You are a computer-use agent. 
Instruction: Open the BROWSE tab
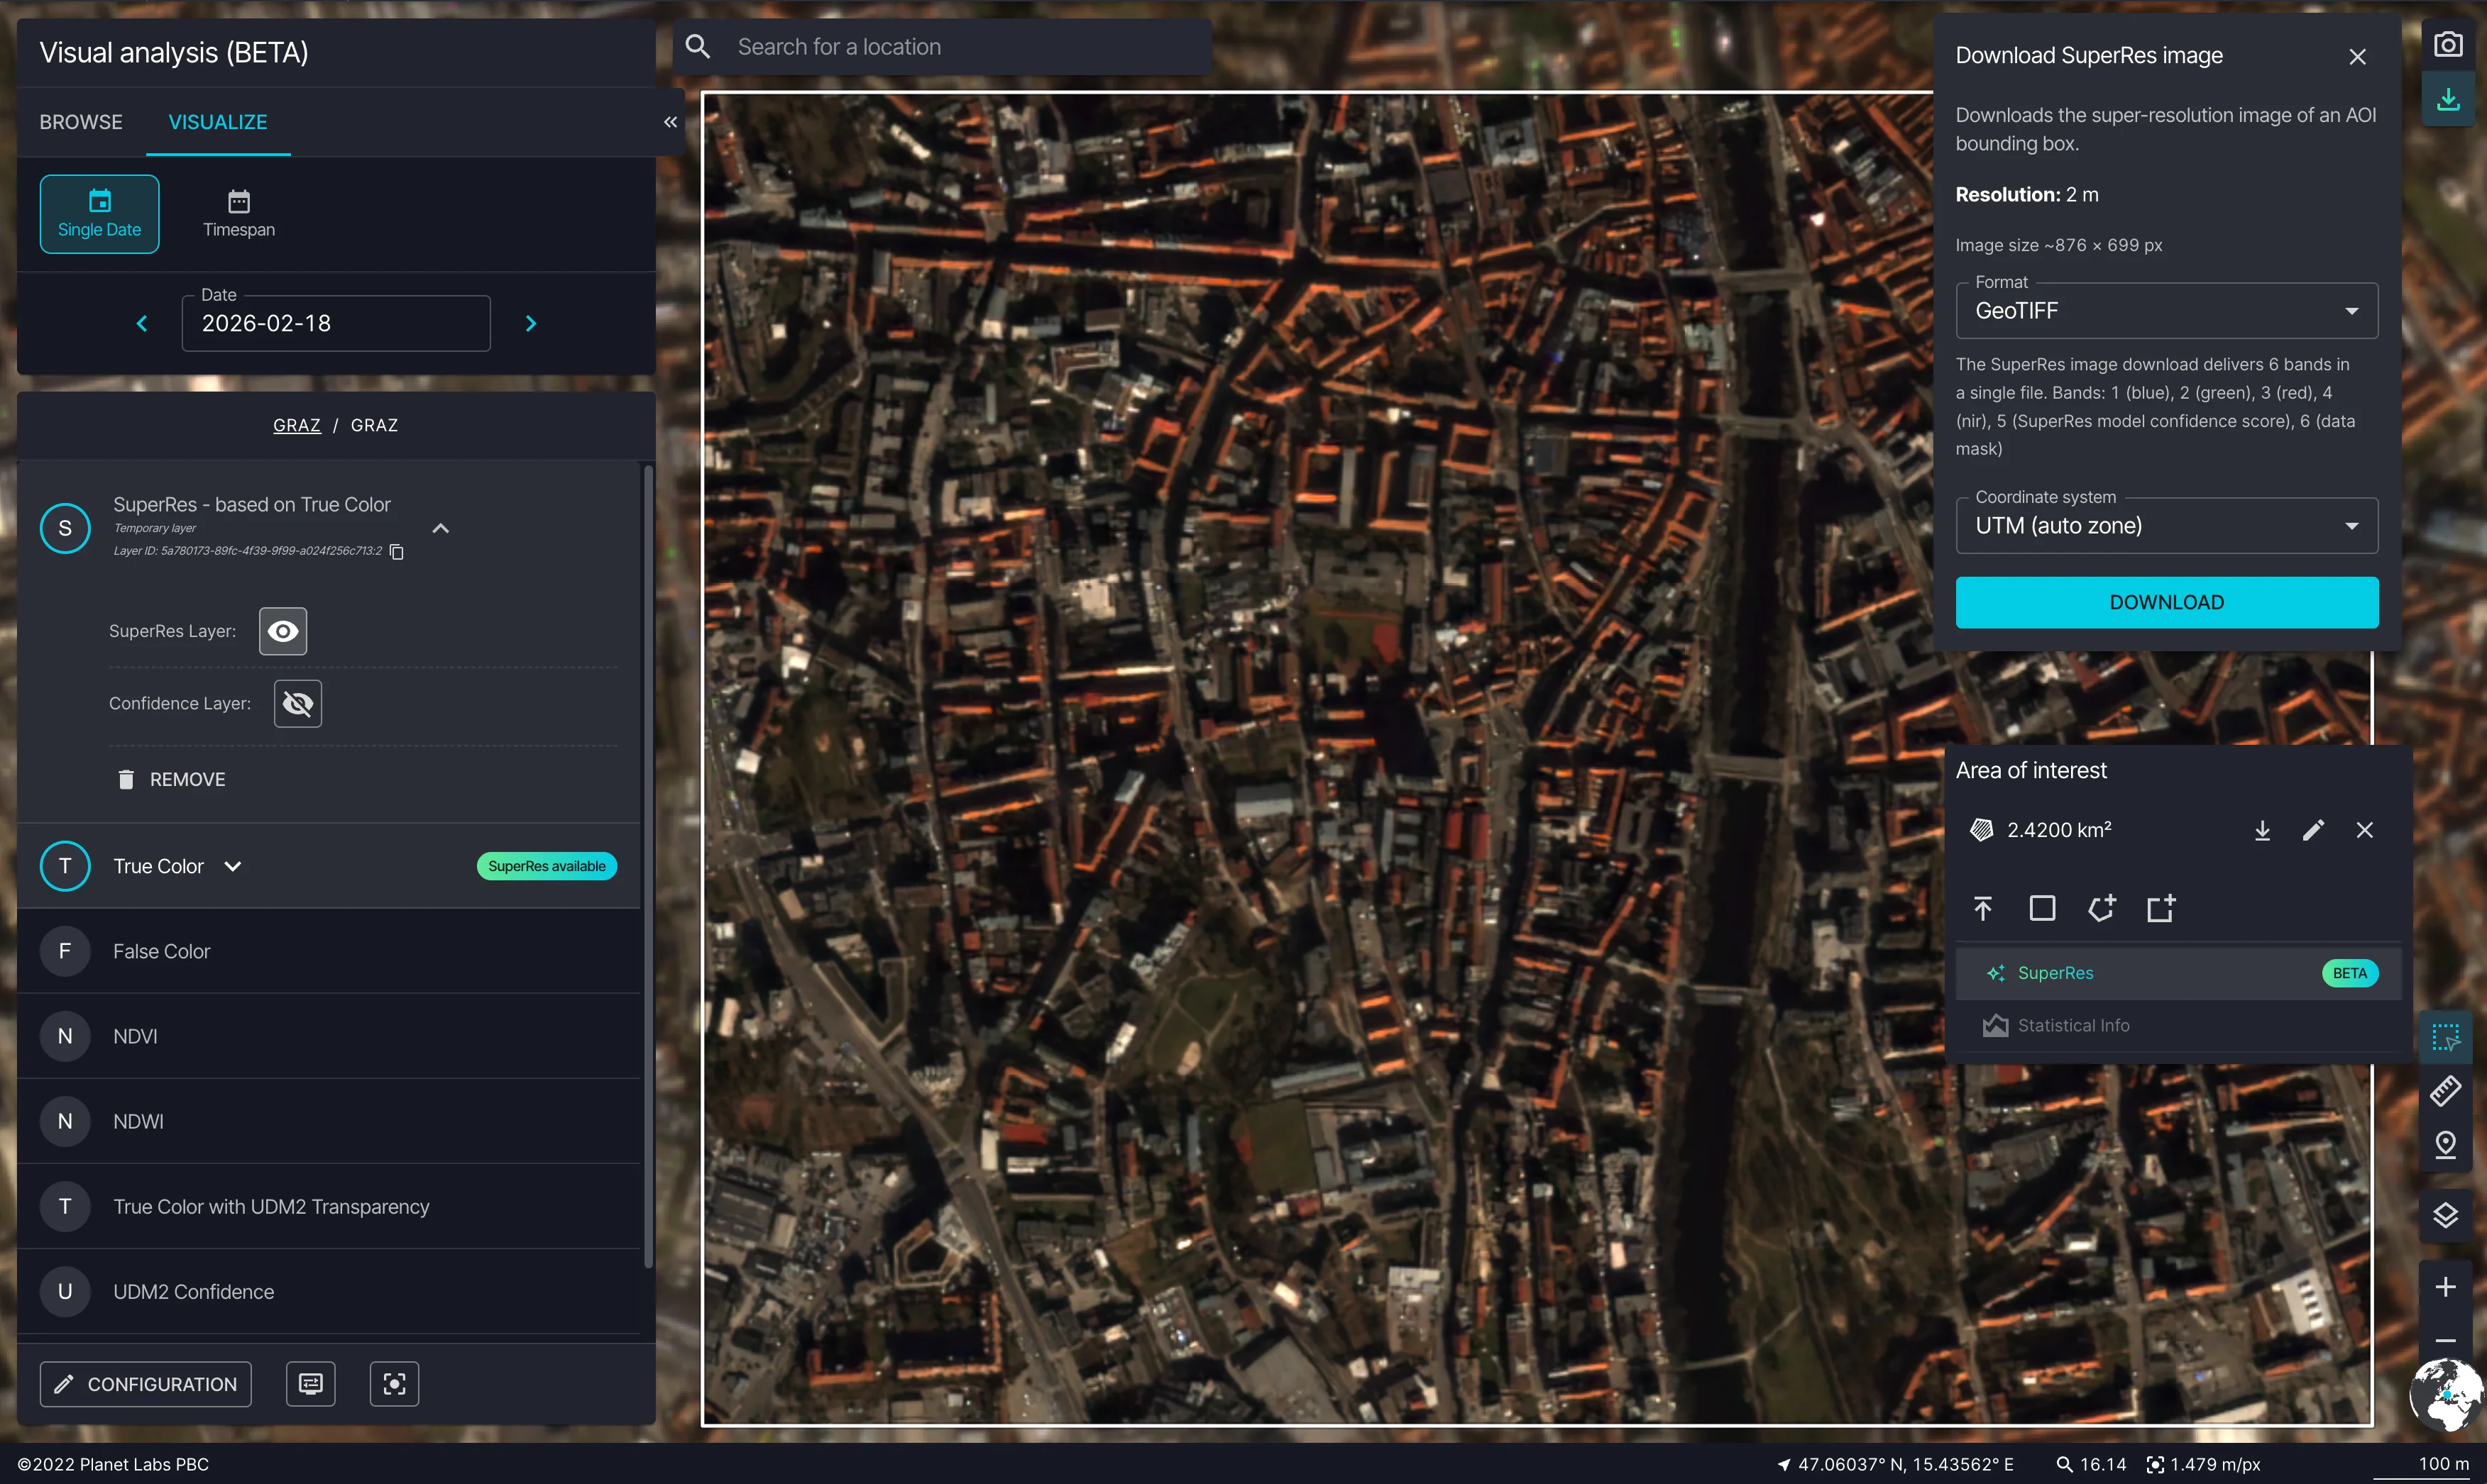pyautogui.click(x=81, y=122)
